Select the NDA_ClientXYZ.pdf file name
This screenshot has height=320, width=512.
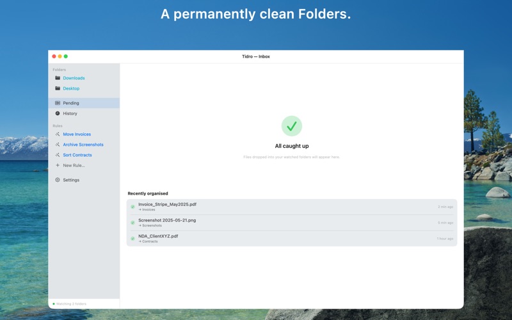coord(158,236)
